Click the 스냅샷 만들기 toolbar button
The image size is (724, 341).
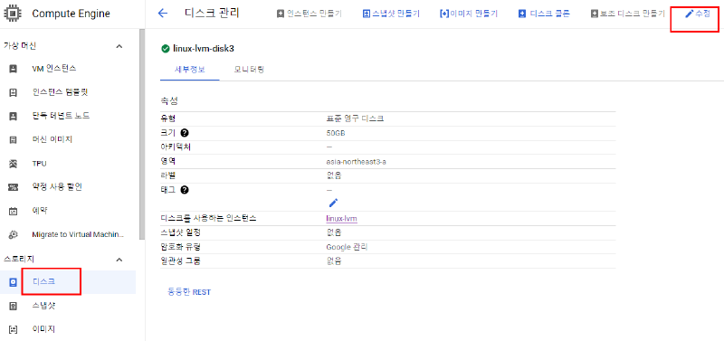[391, 14]
